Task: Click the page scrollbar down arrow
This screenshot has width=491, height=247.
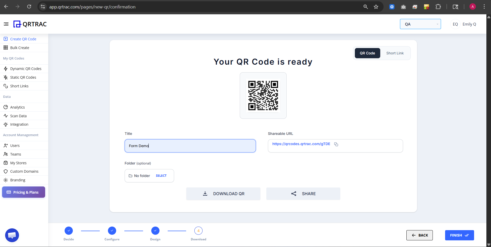Action: [489, 244]
